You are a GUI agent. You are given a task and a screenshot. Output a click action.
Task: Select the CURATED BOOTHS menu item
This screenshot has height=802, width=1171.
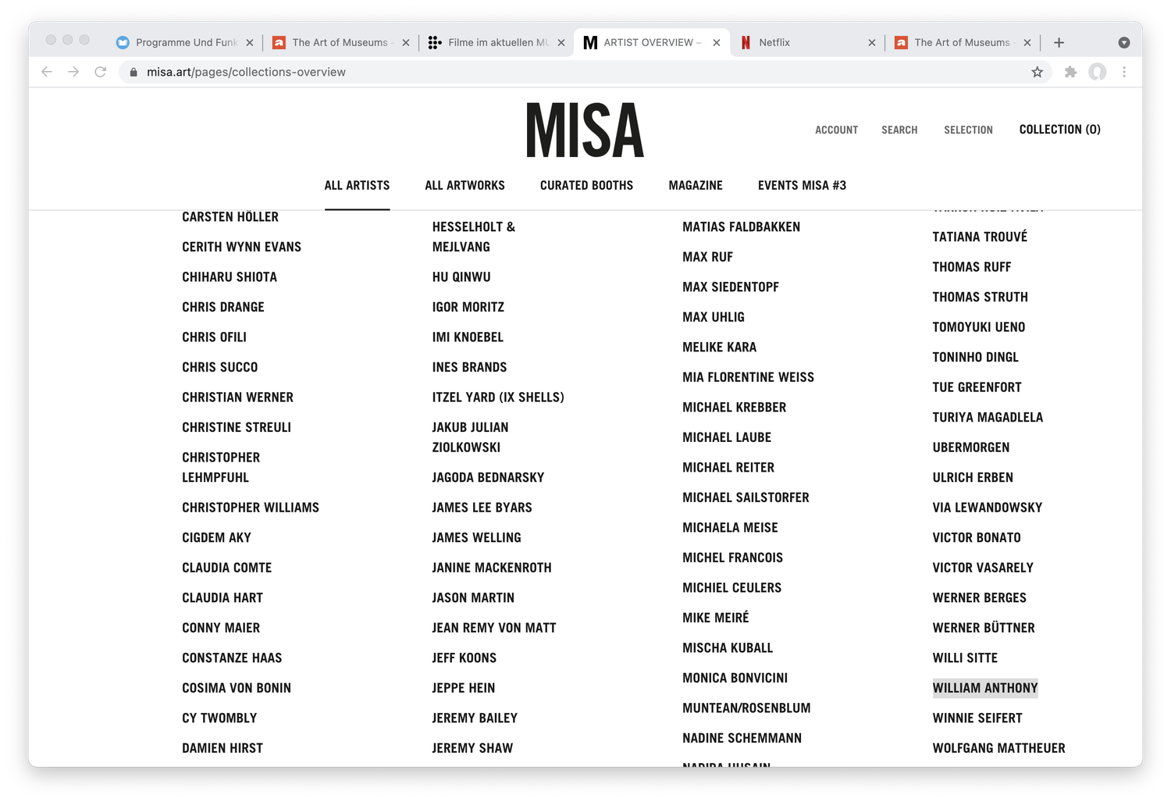click(586, 185)
